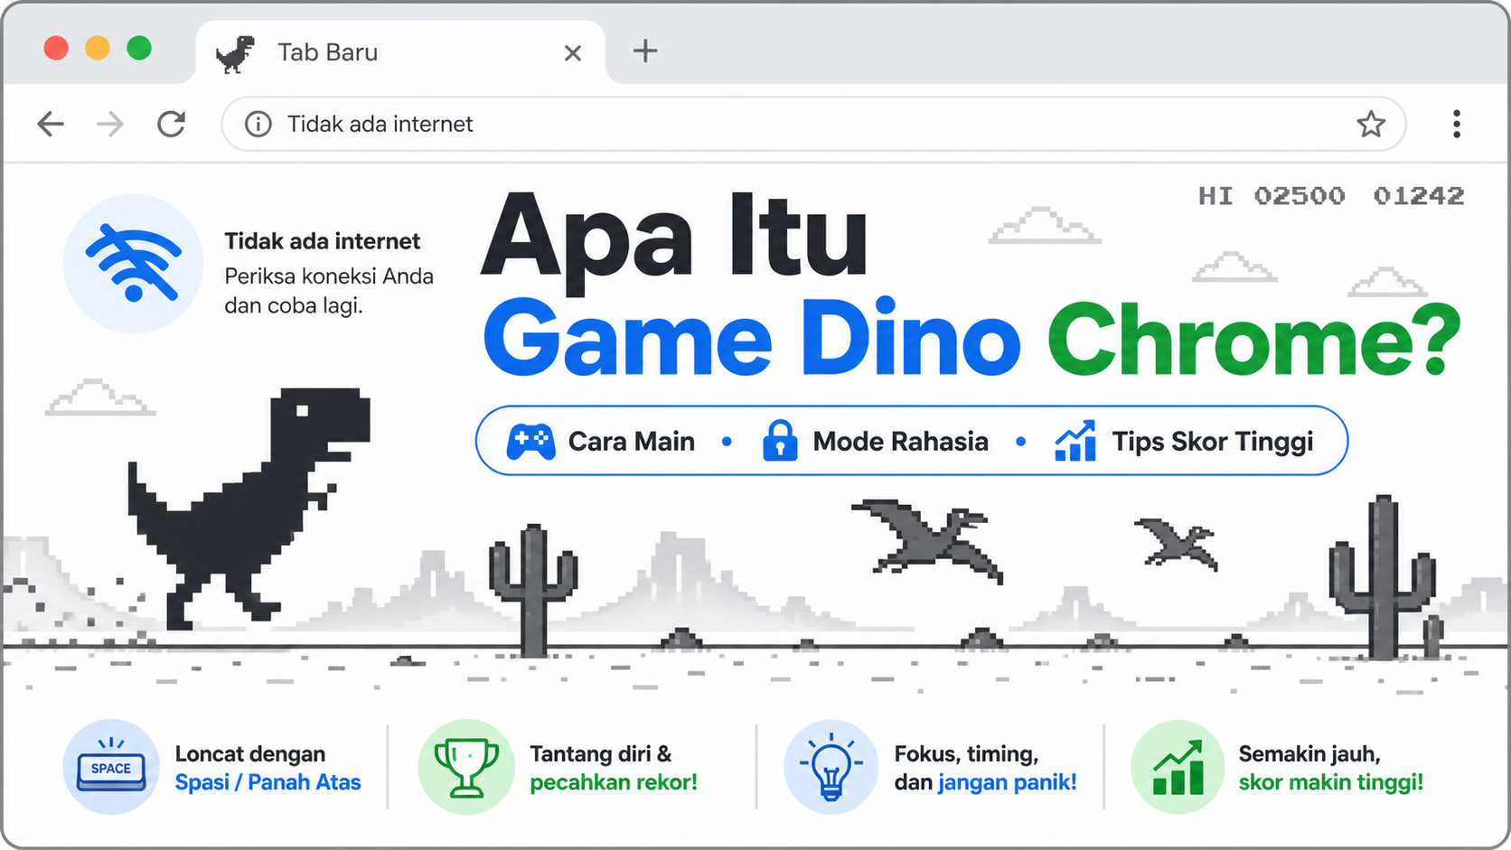The image size is (1511, 850).
Task: Click the green bar chart growth icon
Action: (x=1178, y=767)
